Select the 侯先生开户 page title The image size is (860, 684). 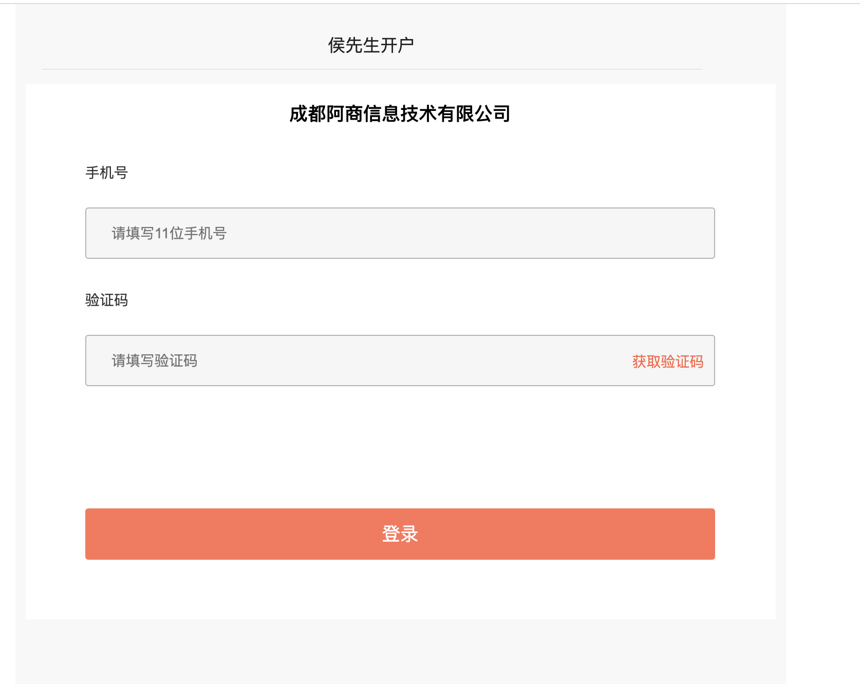(x=371, y=45)
